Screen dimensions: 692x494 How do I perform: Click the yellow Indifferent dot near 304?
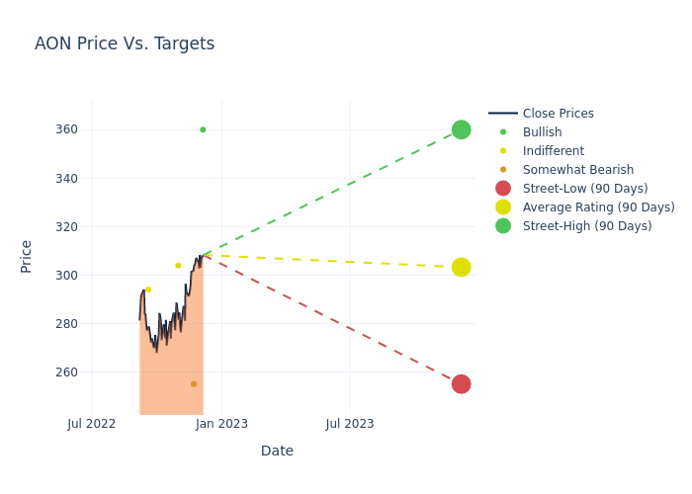tap(178, 265)
